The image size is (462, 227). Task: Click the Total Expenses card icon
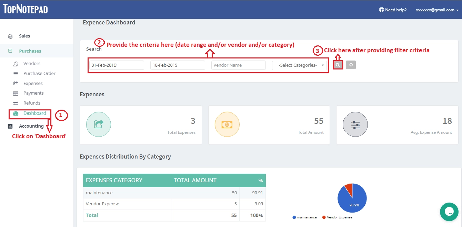click(99, 124)
